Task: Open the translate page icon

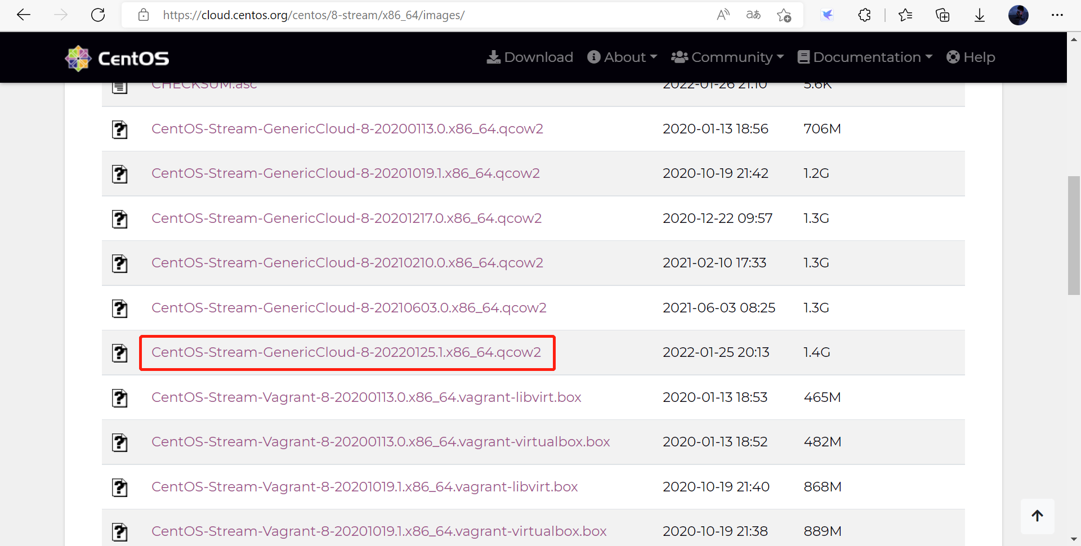Action: 753,15
